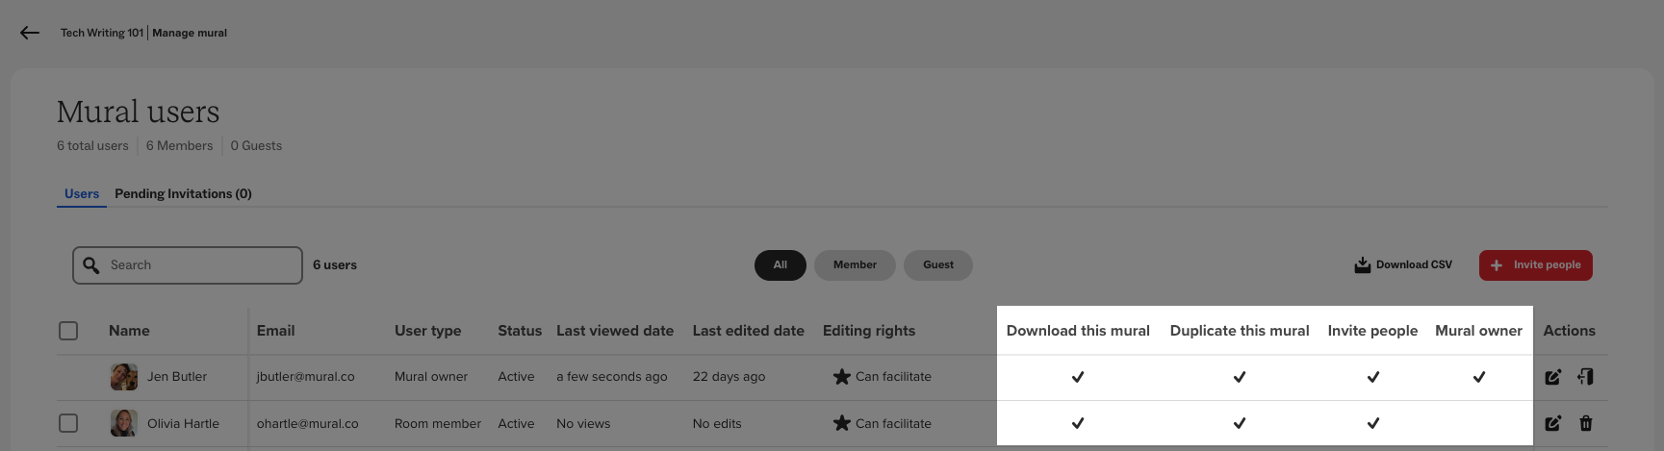Click Jen Butler's profile picture

coord(124,377)
